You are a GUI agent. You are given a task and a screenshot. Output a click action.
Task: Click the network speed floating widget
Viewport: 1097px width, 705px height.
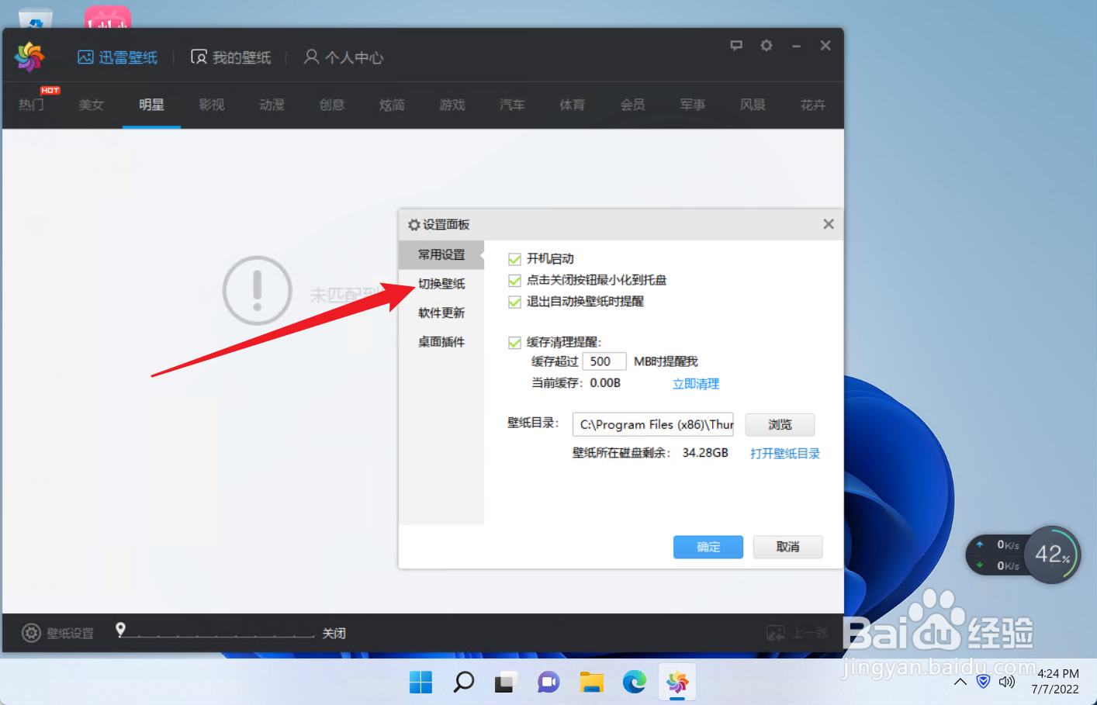pyautogui.click(x=997, y=555)
